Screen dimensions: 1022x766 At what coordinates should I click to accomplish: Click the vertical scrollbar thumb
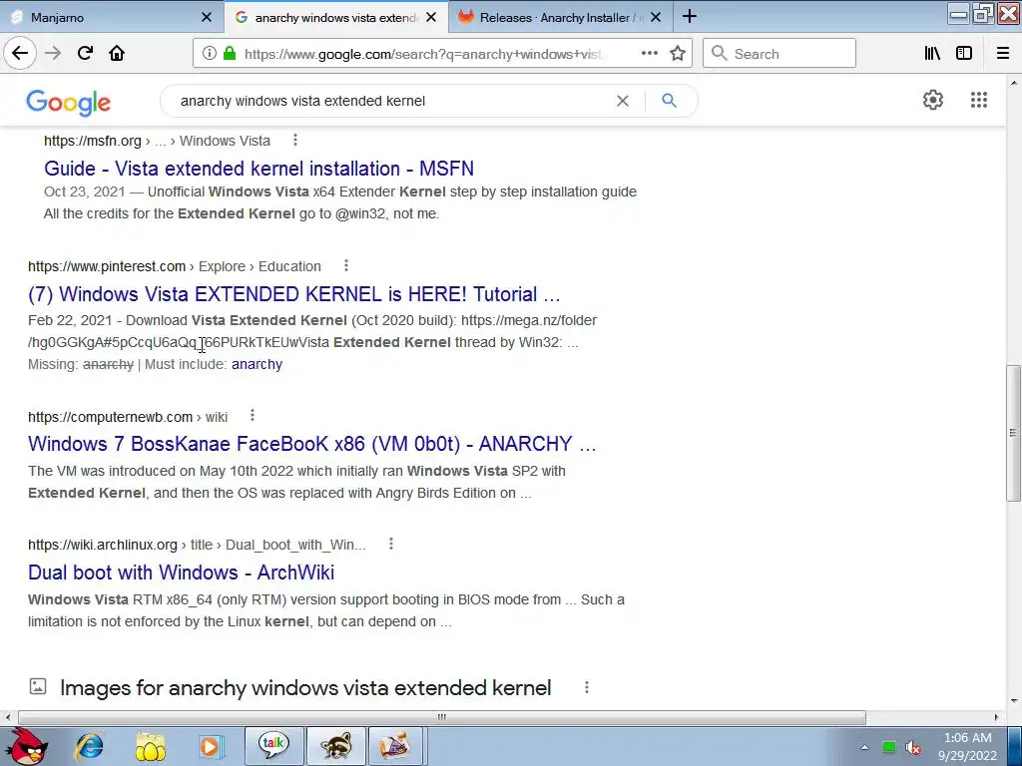coord(1013,433)
